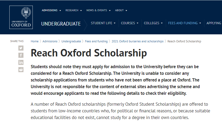This screenshot has width=222, height=127.
Task: Open the Fees and Funding submenu
Action: click(184, 23)
